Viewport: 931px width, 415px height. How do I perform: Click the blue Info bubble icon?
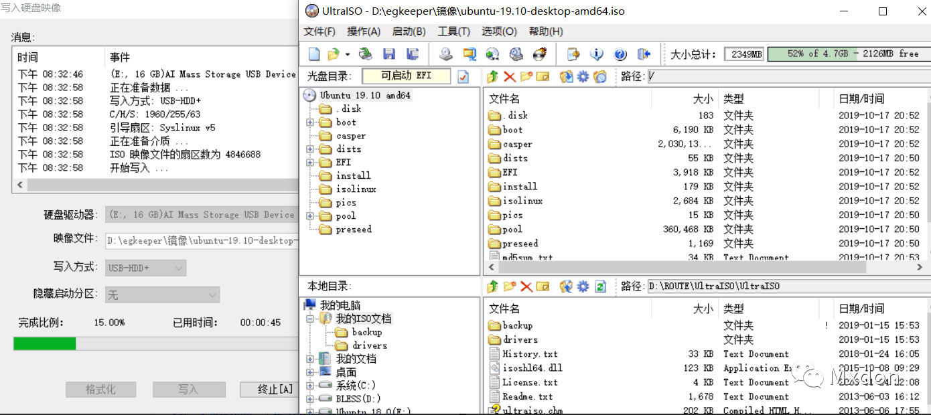[596, 54]
